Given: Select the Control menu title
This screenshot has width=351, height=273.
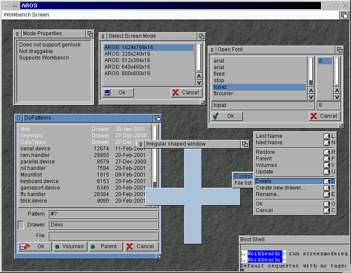Looking at the screenshot, I should [243, 176].
